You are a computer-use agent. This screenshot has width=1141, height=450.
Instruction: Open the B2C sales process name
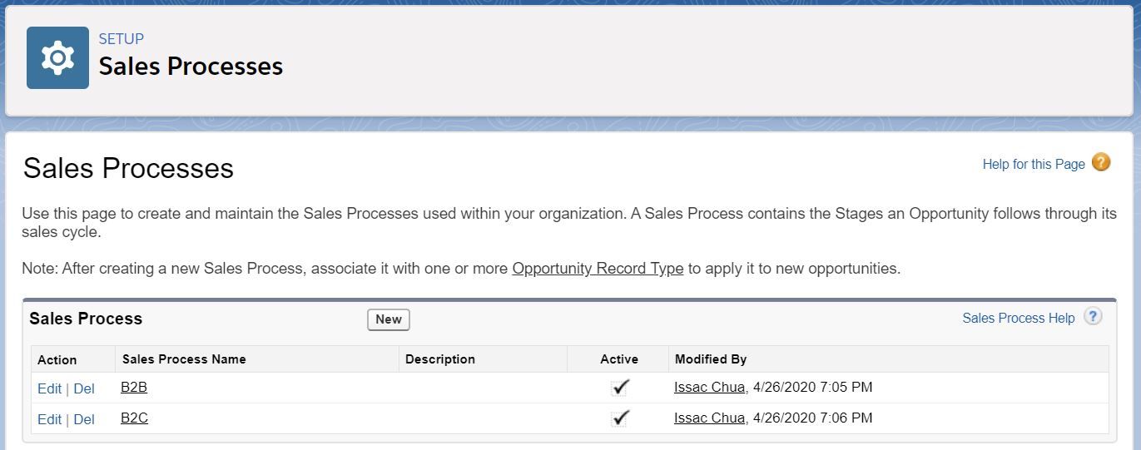(134, 418)
